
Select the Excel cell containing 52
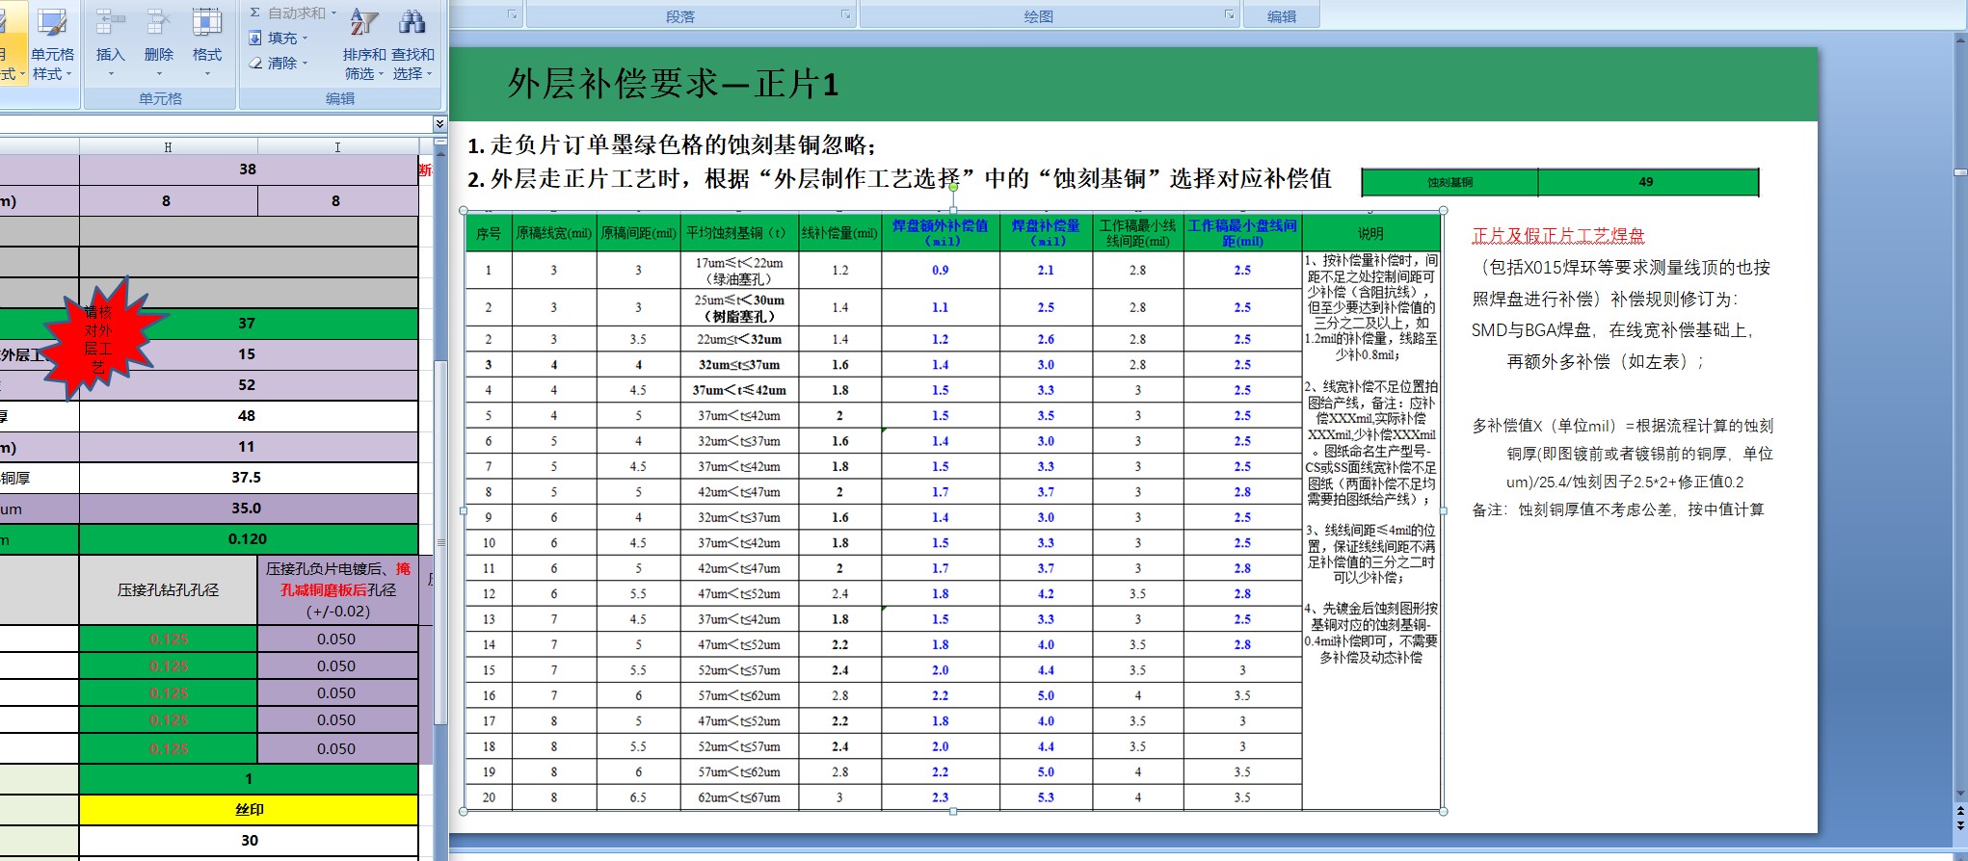tap(249, 385)
